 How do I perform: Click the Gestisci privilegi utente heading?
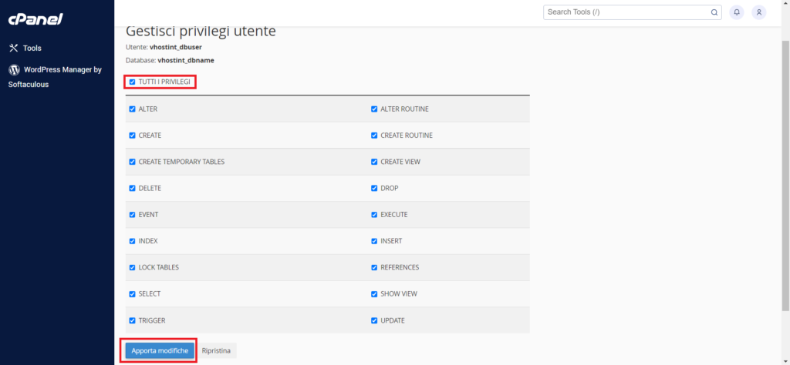pyautogui.click(x=201, y=31)
